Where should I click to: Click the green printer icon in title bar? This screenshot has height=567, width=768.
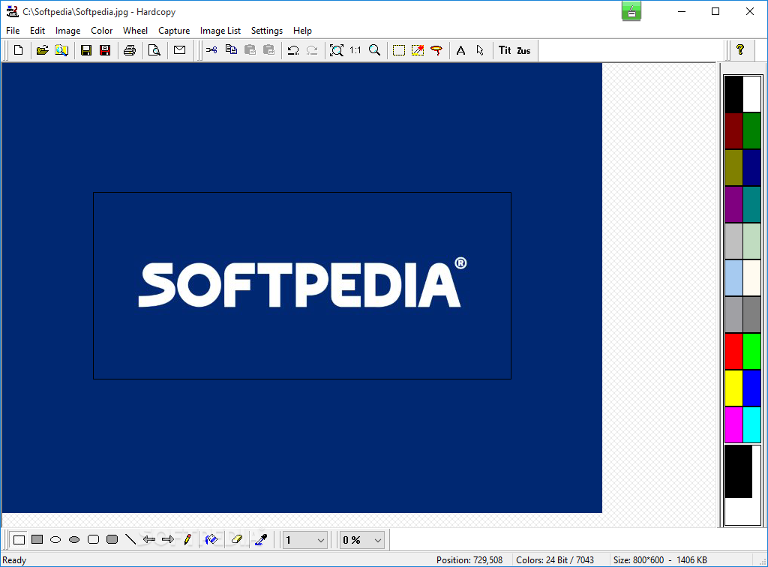click(x=631, y=11)
